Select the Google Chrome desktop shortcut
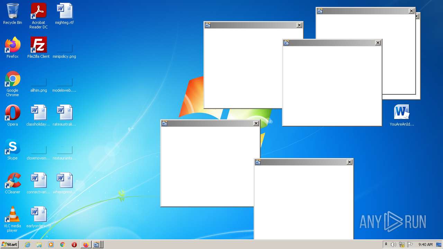Image resolution: width=443 pixels, height=249 pixels. (x=12, y=84)
